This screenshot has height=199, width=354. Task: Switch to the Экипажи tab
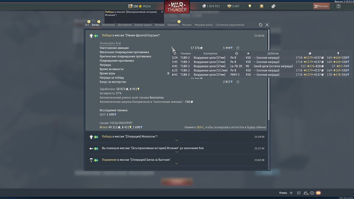click(160, 25)
